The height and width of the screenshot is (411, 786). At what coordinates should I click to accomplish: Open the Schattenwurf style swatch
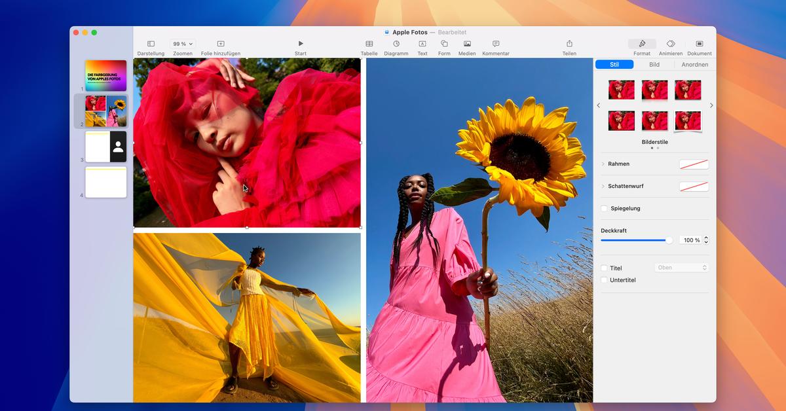click(x=694, y=187)
